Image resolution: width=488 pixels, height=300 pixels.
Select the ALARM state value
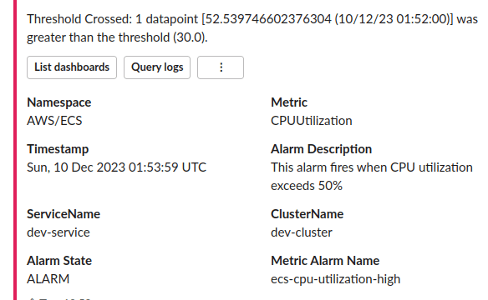point(48,279)
